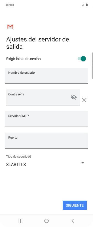Select the Puerto input field

coord(47,140)
